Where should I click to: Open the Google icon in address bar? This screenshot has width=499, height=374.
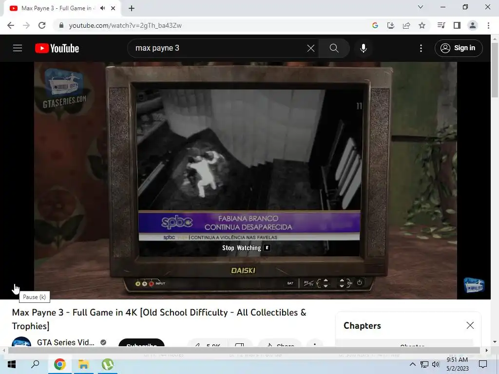[375, 25]
